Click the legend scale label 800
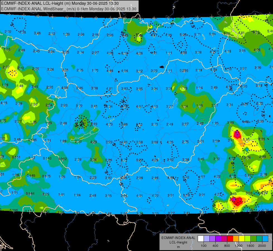Image resolution: width=273 pixels, height=251 pixels. (227, 246)
